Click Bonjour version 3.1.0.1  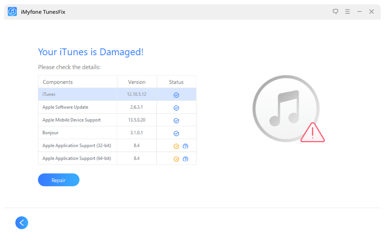pos(136,133)
